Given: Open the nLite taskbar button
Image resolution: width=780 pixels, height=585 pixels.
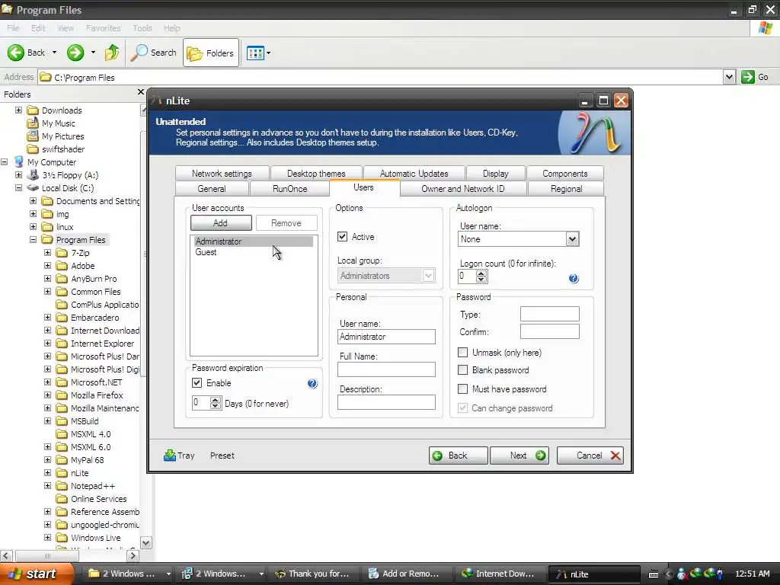Looking at the screenshot, I should pos(593,574).
